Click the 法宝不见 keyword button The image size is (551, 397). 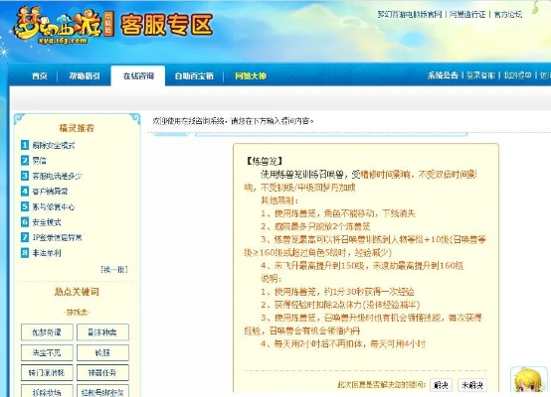click(x=47, y=352)
